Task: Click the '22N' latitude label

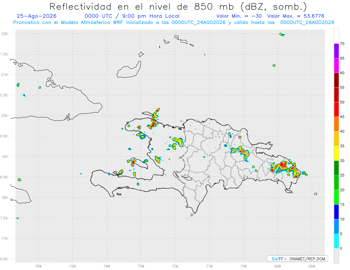Action: coord(4,34)
